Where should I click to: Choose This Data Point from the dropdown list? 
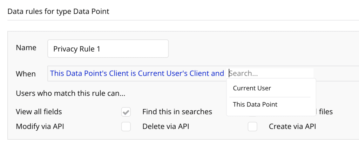255,104
